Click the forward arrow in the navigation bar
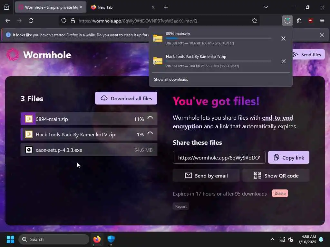 19,21
